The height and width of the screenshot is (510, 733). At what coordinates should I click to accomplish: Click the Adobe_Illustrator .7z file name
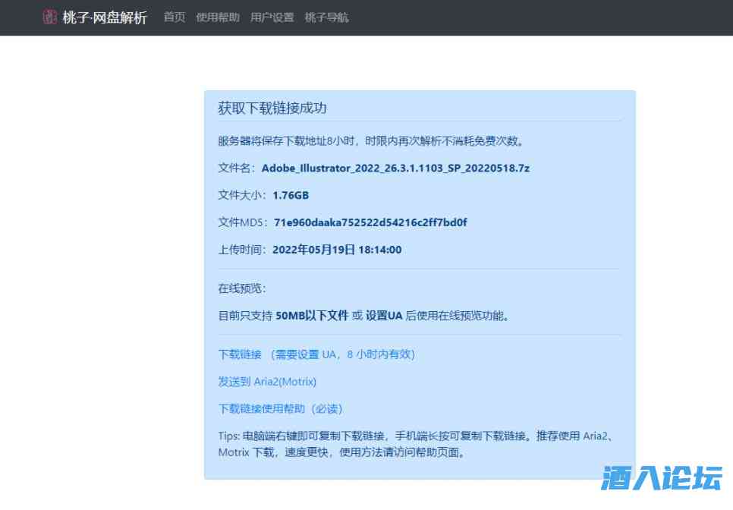point(395,168)
